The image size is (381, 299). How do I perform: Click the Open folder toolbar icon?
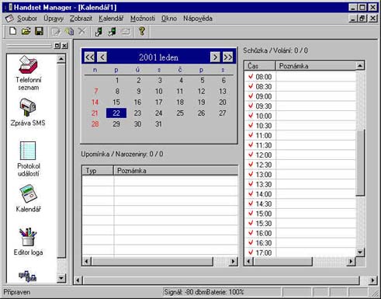[x=26, y=31]
